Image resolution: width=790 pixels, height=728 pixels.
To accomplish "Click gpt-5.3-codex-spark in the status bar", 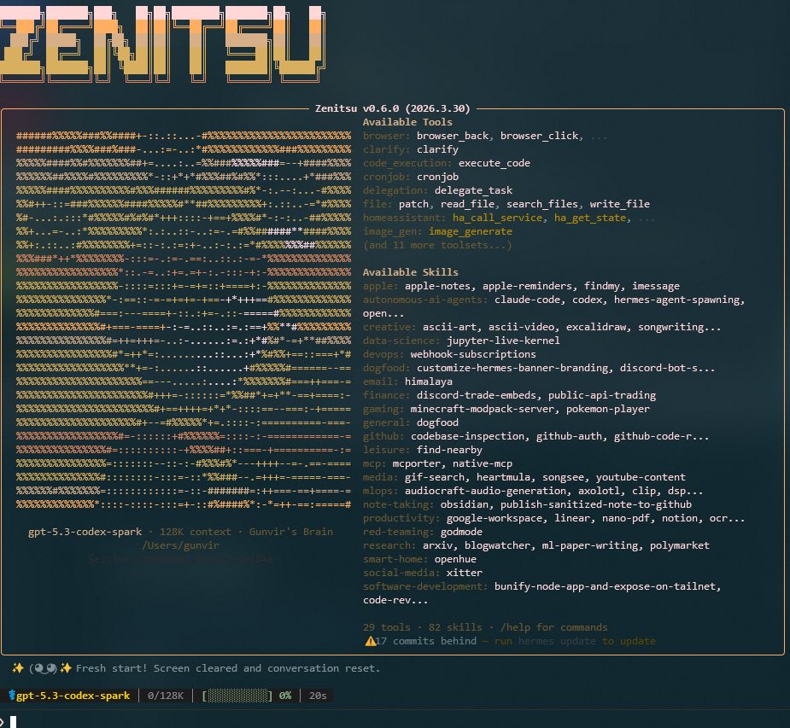I will (73, 696).
